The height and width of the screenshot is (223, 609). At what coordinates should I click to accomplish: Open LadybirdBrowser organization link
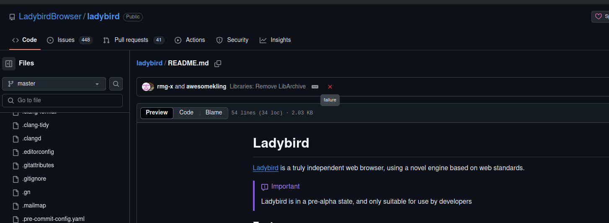50,17
